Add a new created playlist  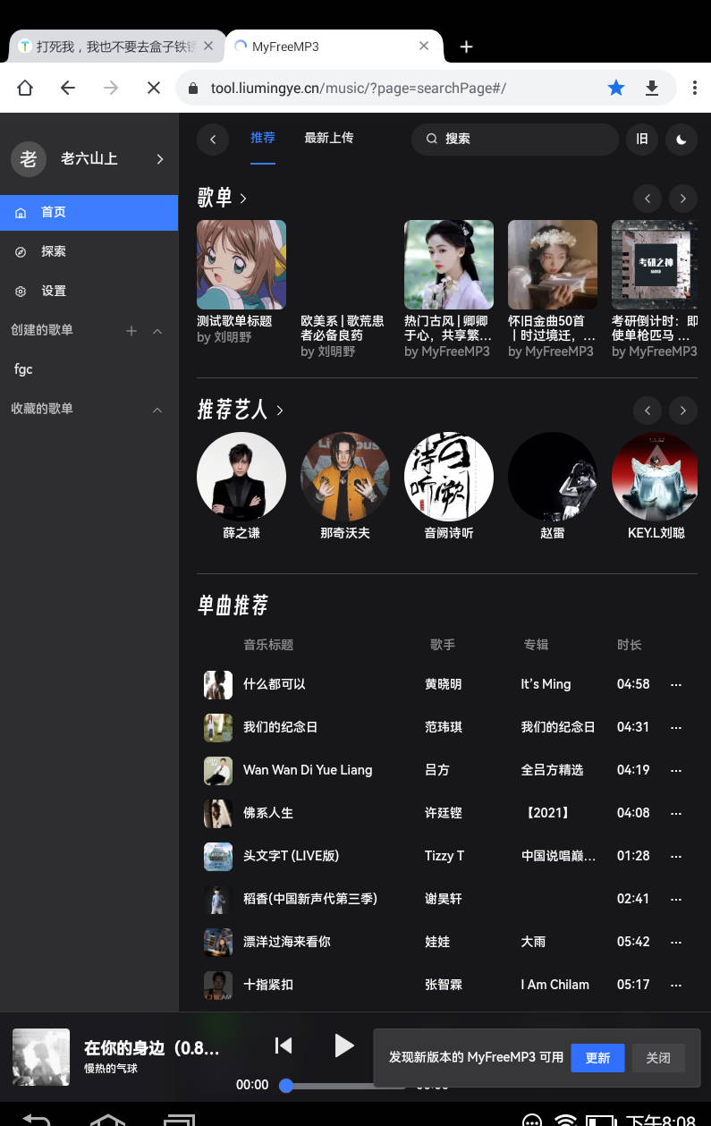pos(131,331)
